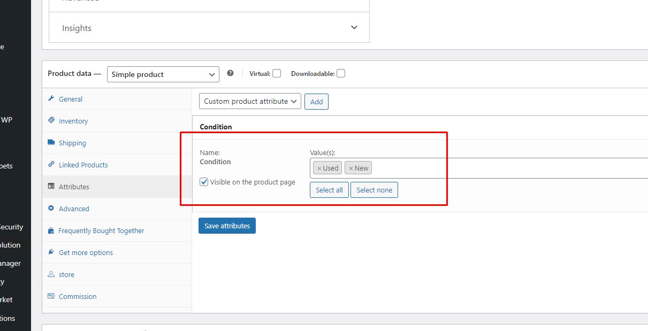The image size is (648, 331).
Task: Enable the Virtual checkbox
Action: (277, 74)
